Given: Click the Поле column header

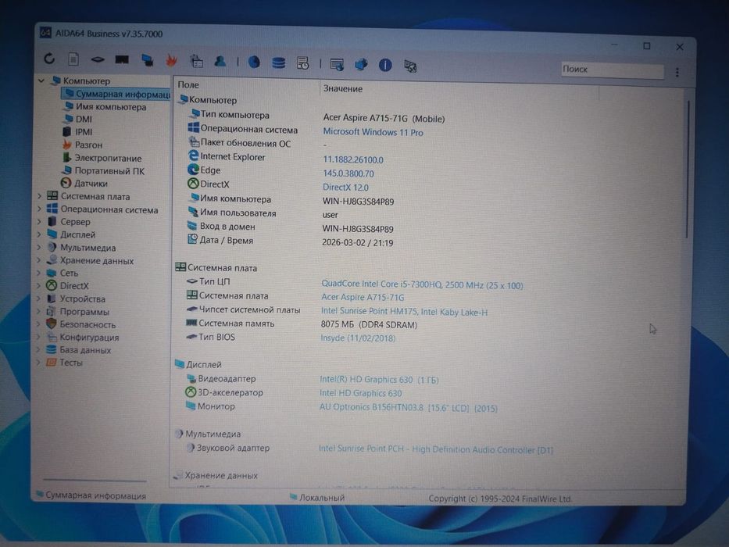Looking at the screenshot, I should point(188,84).
